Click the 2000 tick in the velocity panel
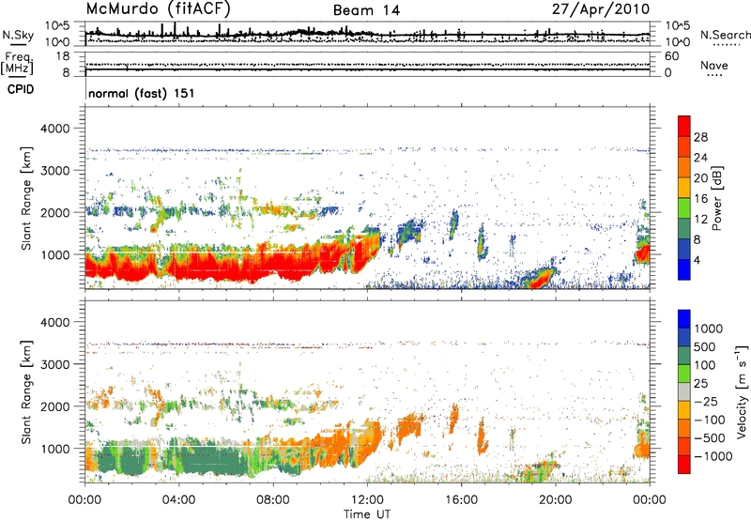Viewport: 751px width, 520px height. [x=55, y=406]
